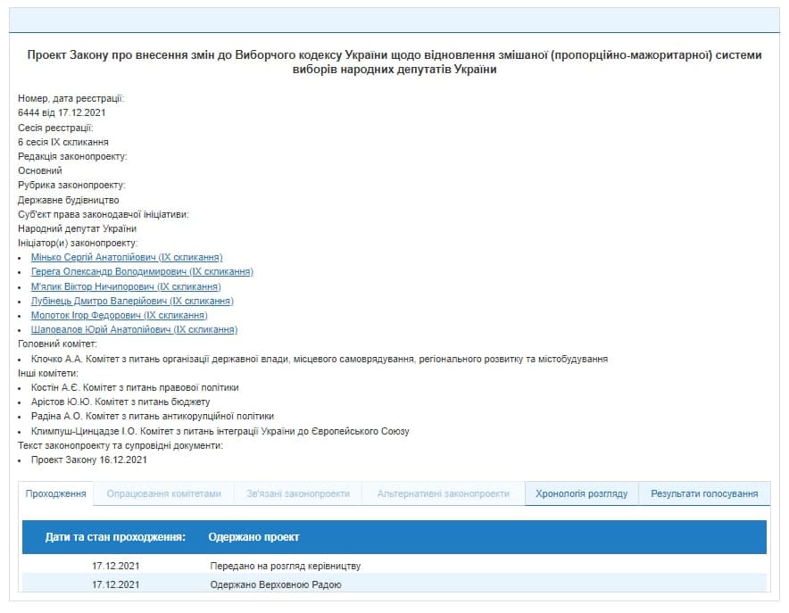Open the Хронологія розгляду tab

pyautogui.click(x=581, y=493)
